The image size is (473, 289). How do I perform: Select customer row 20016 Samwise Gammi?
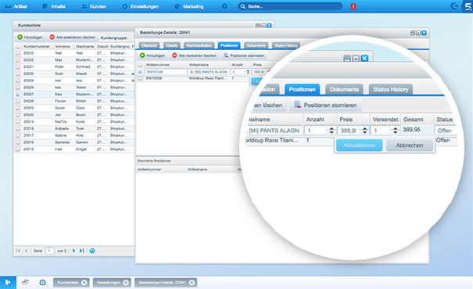point(74,142)
